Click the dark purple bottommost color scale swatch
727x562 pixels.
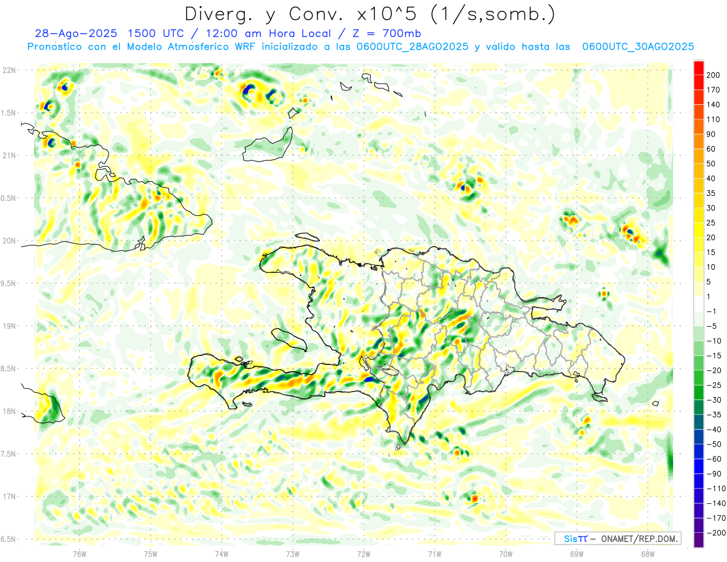click(699, 540)
